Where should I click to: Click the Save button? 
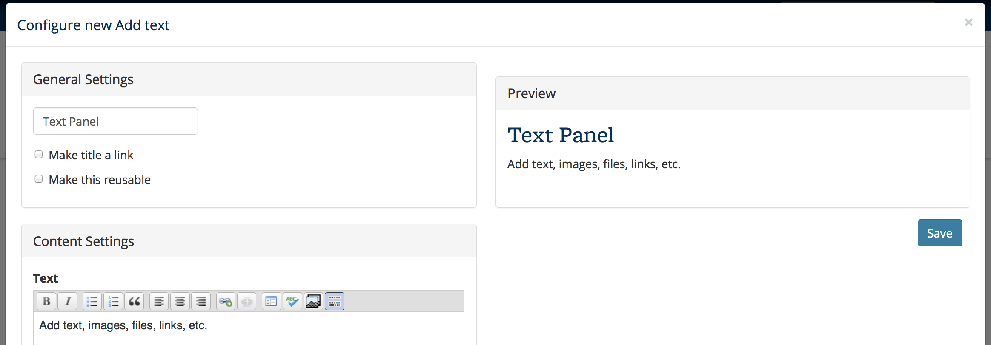pyautogui.click(x=940, y=233)
